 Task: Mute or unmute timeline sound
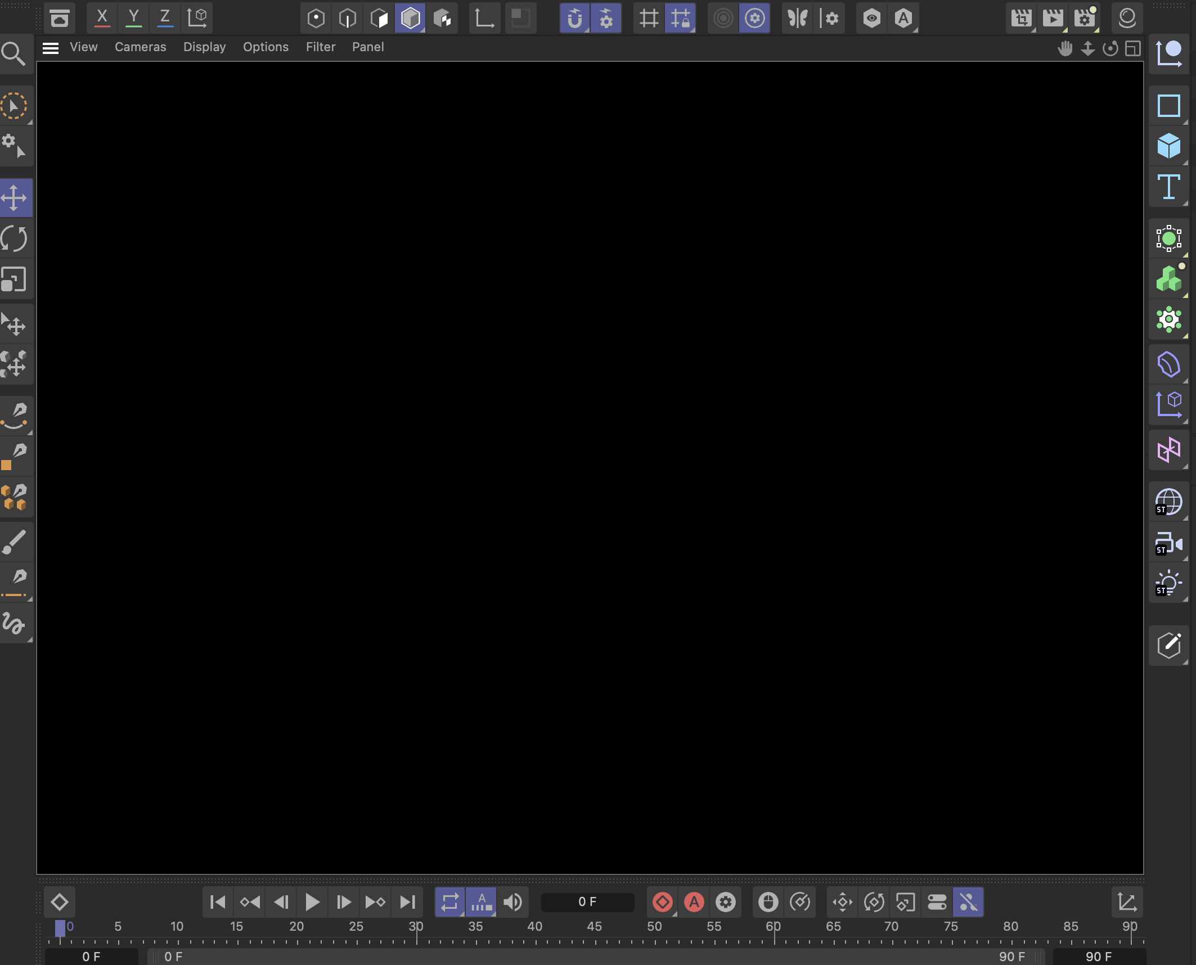(x=512, y=902)
